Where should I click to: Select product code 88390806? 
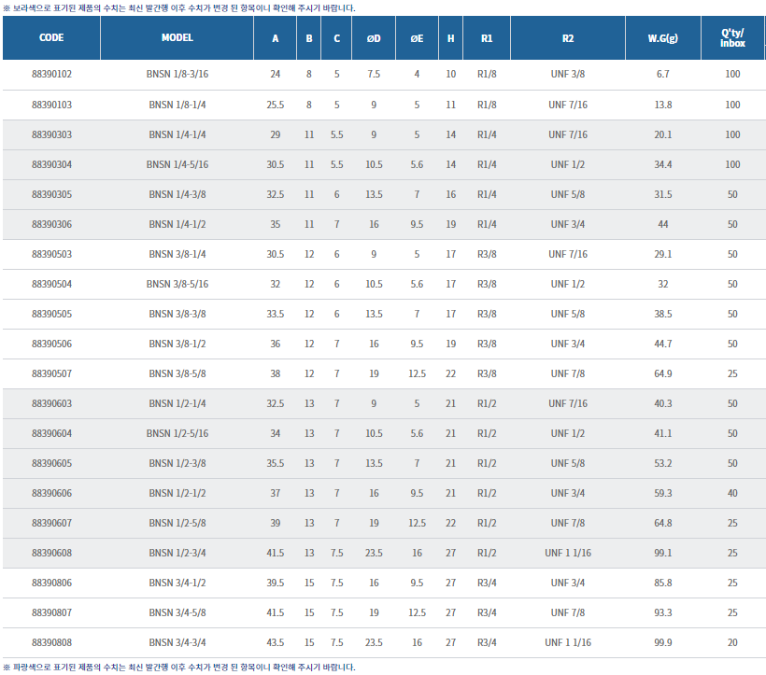(51, 583)
